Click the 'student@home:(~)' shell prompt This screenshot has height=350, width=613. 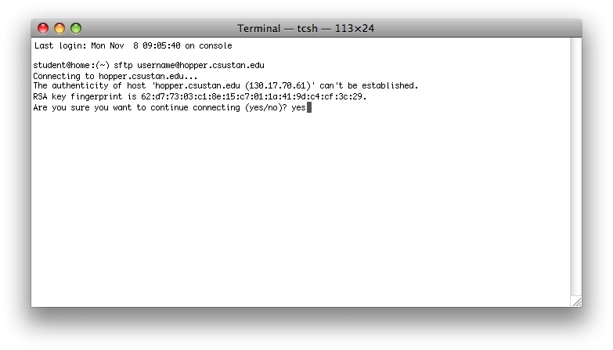pyautogui.click(x=71, y=65)
